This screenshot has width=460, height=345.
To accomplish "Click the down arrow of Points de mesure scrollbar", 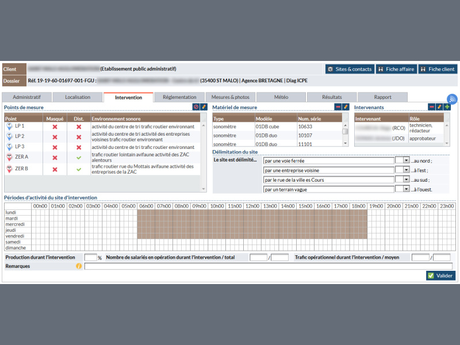I will tap(204, 189).
